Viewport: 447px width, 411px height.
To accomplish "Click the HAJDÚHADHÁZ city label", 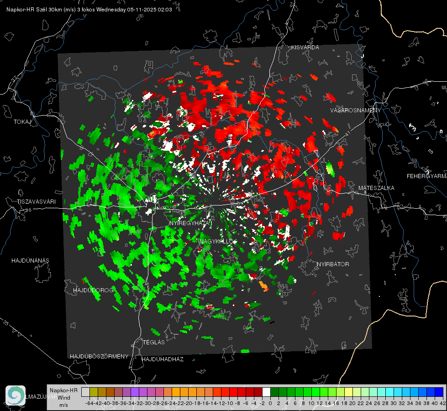I will [x=163, y=359].
